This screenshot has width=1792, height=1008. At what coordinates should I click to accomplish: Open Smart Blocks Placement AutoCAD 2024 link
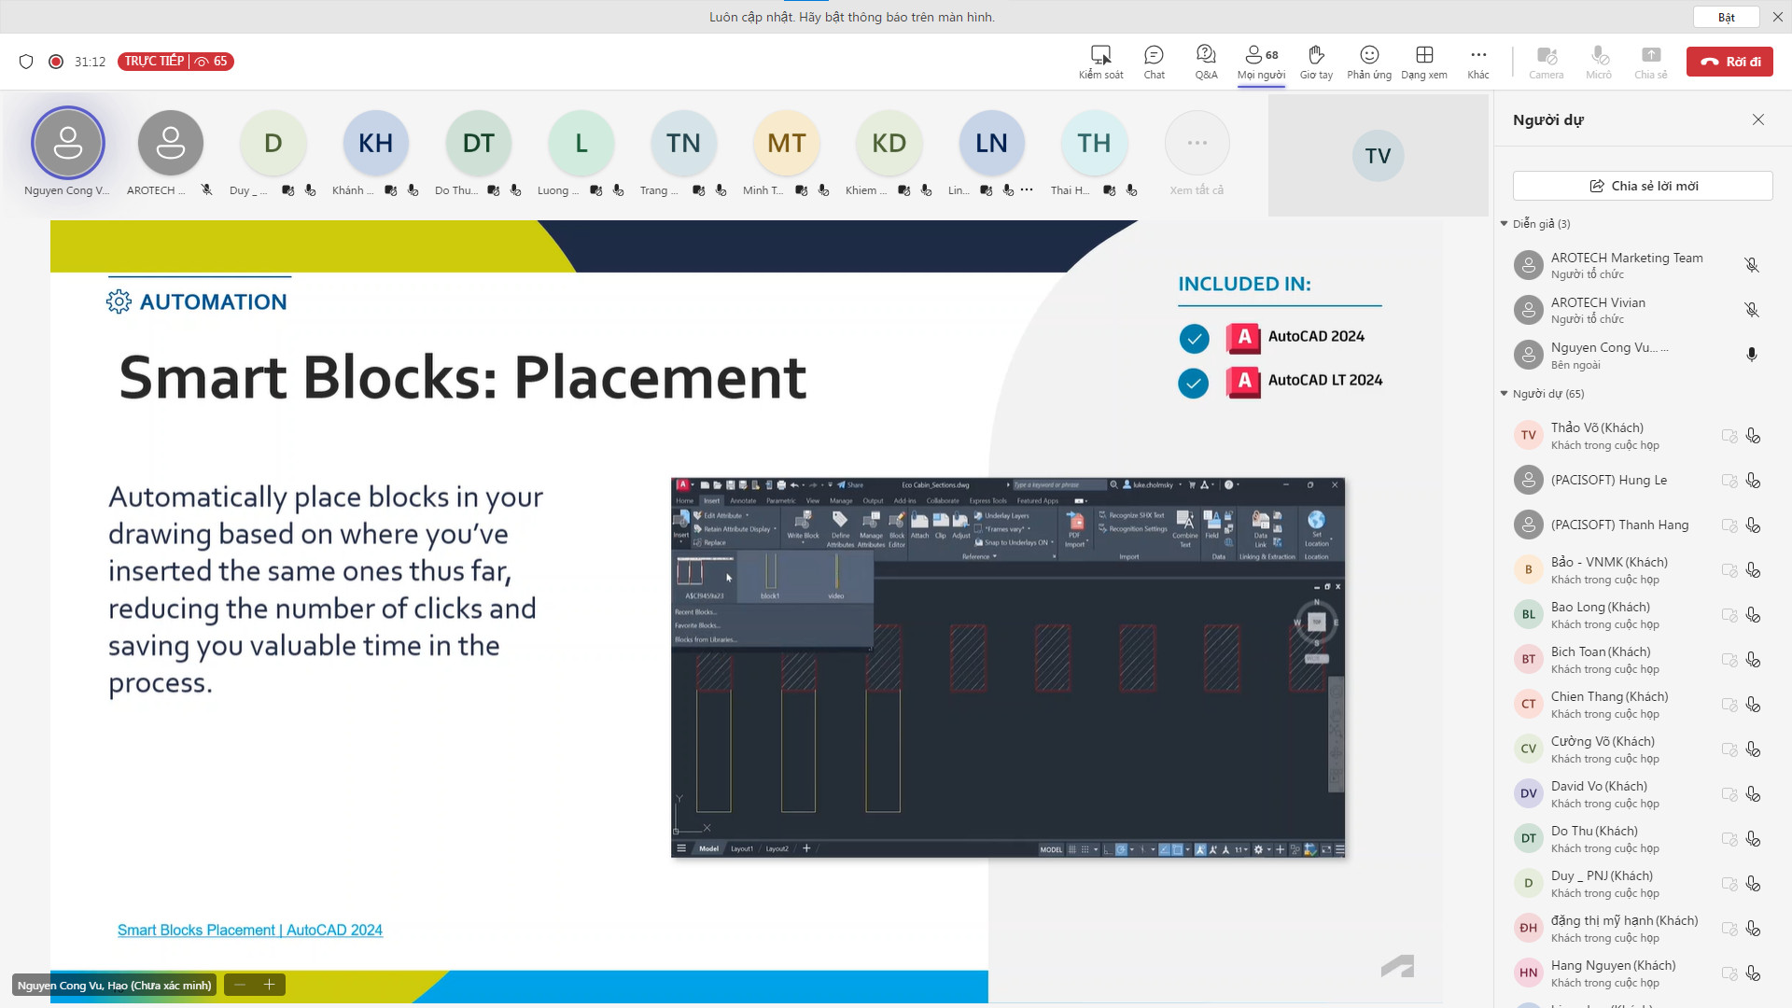click(250, 931)
